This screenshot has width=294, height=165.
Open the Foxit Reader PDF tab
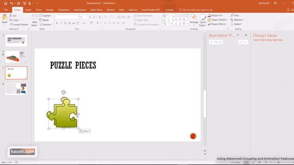point(151,10)
